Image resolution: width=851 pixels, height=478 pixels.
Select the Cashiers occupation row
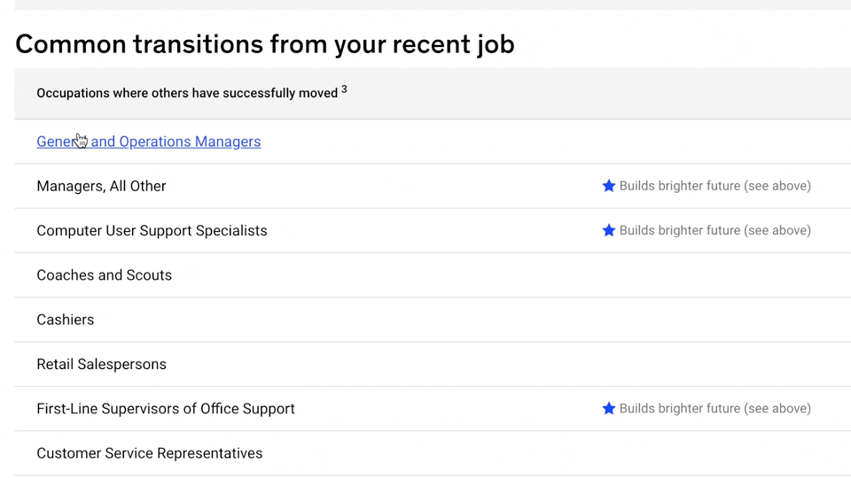click(x=65, y=320)
